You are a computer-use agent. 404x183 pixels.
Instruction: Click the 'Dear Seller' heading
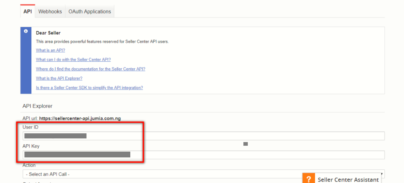(48, 33)
